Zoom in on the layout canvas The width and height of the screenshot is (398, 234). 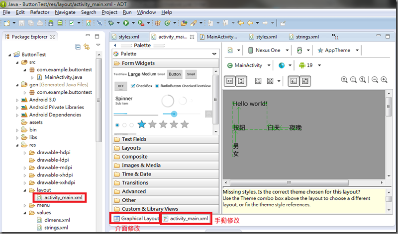point(384,80)
